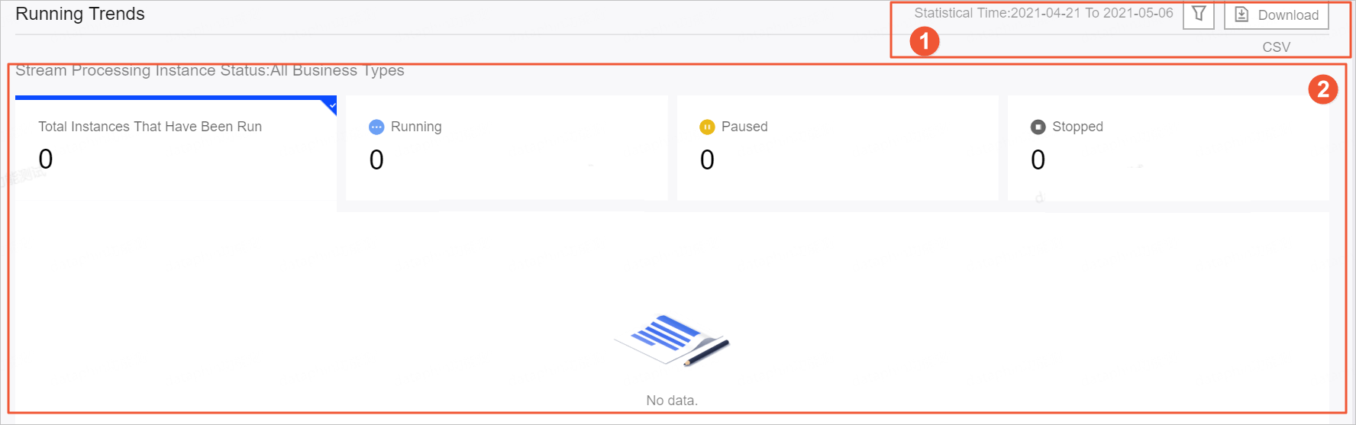Click the No data. message text

click(x=672, y=401)
